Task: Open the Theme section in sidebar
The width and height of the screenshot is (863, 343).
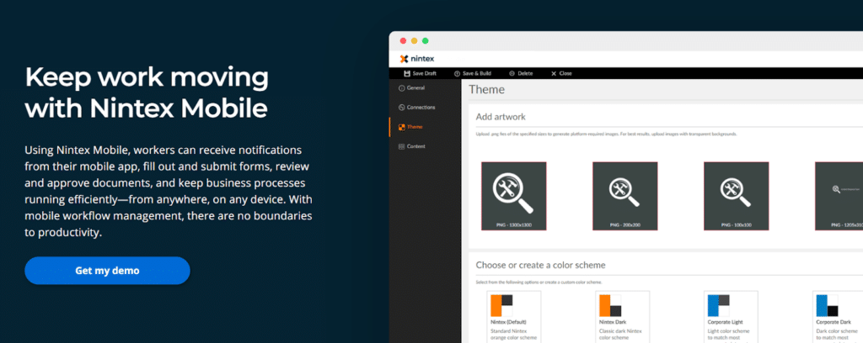Action: pos(415,127)
